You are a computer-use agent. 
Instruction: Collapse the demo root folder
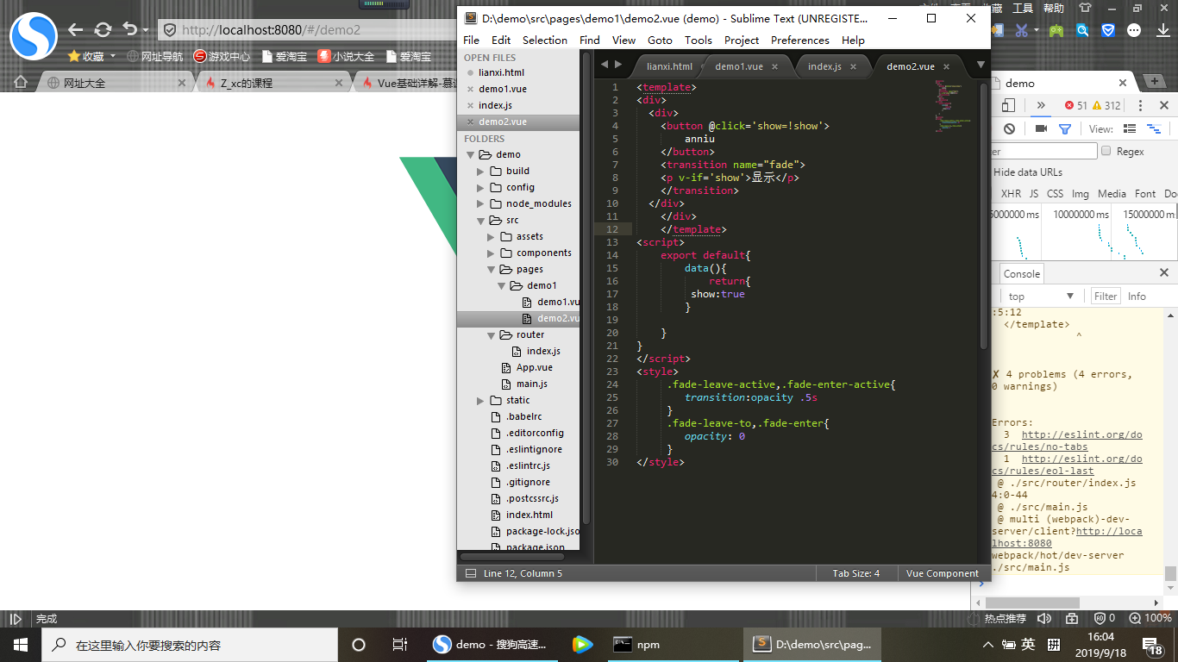471,155
